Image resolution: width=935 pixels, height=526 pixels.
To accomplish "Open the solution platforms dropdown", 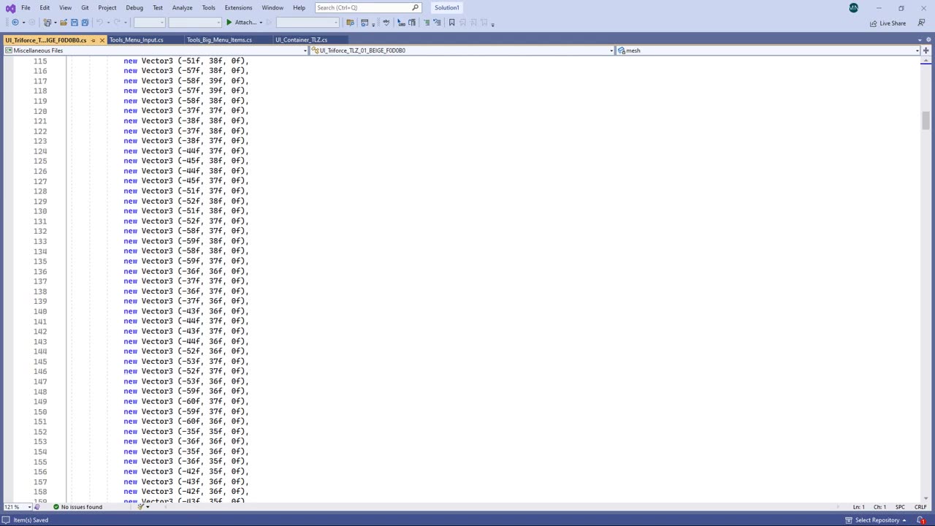I will [x=195, y=23].
